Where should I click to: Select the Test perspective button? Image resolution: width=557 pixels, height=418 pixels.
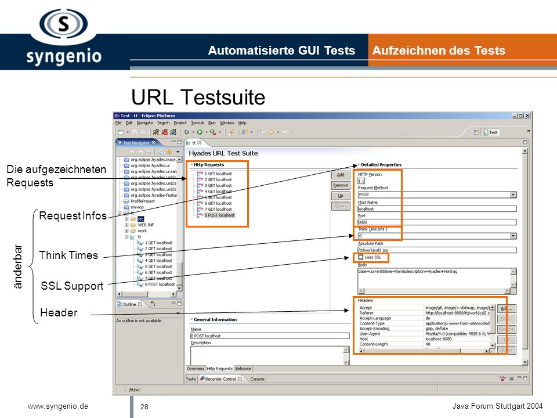[490, 132]
